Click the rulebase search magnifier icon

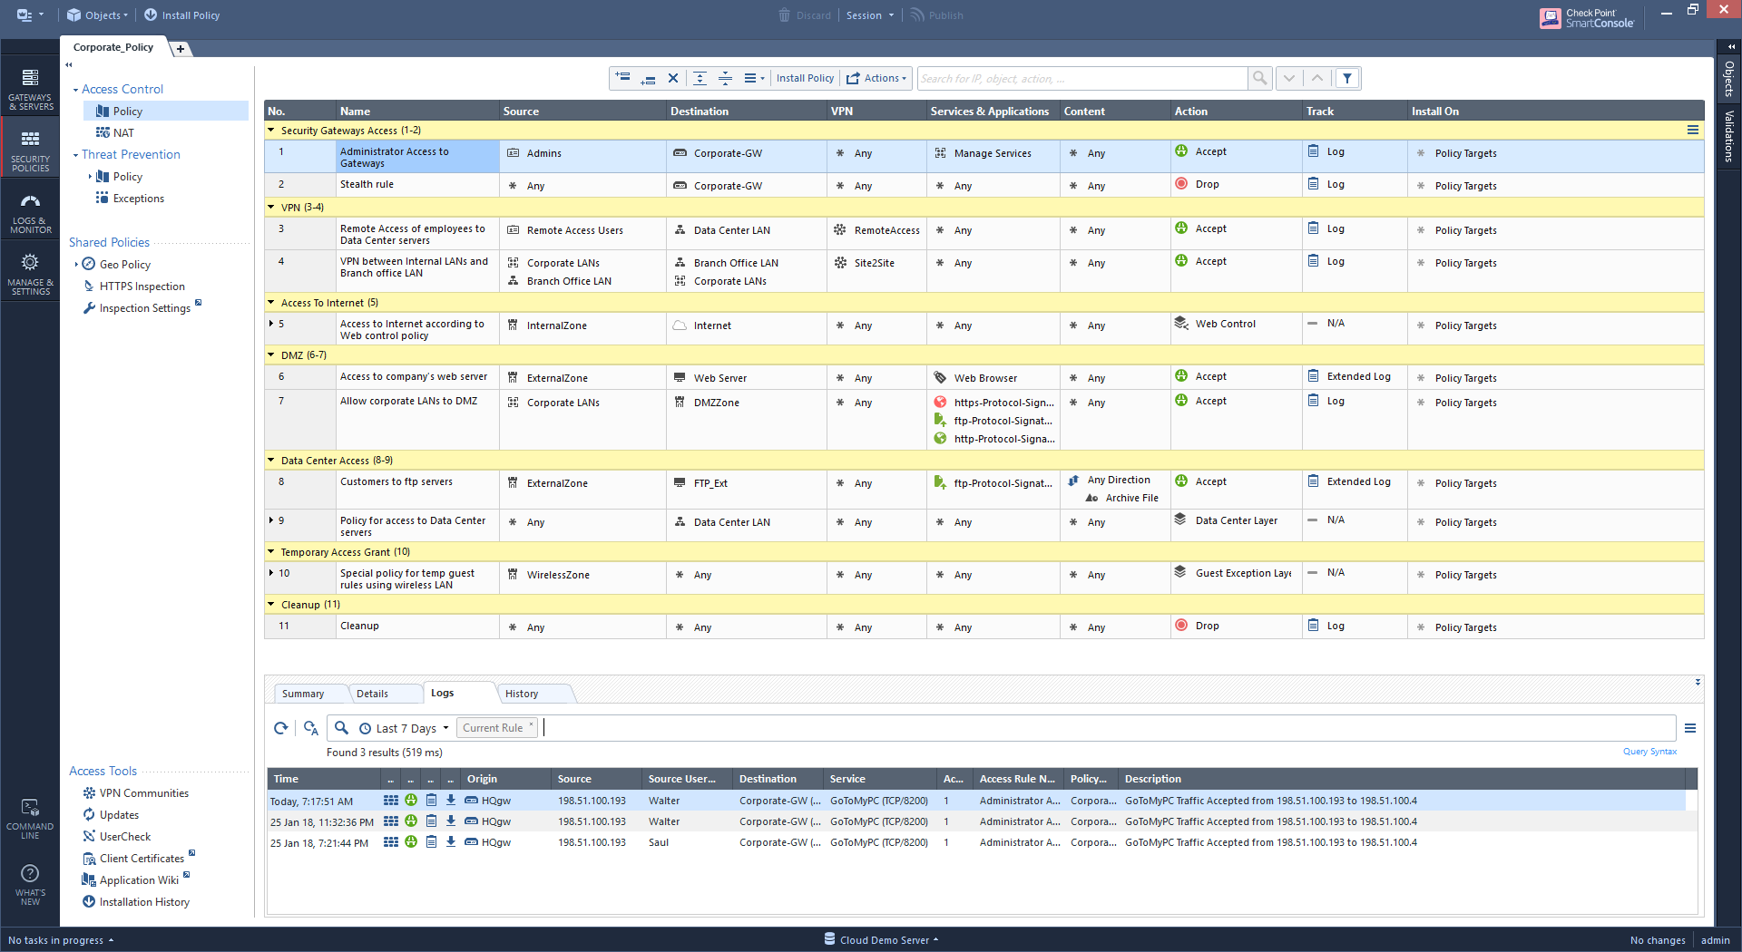1259,78
